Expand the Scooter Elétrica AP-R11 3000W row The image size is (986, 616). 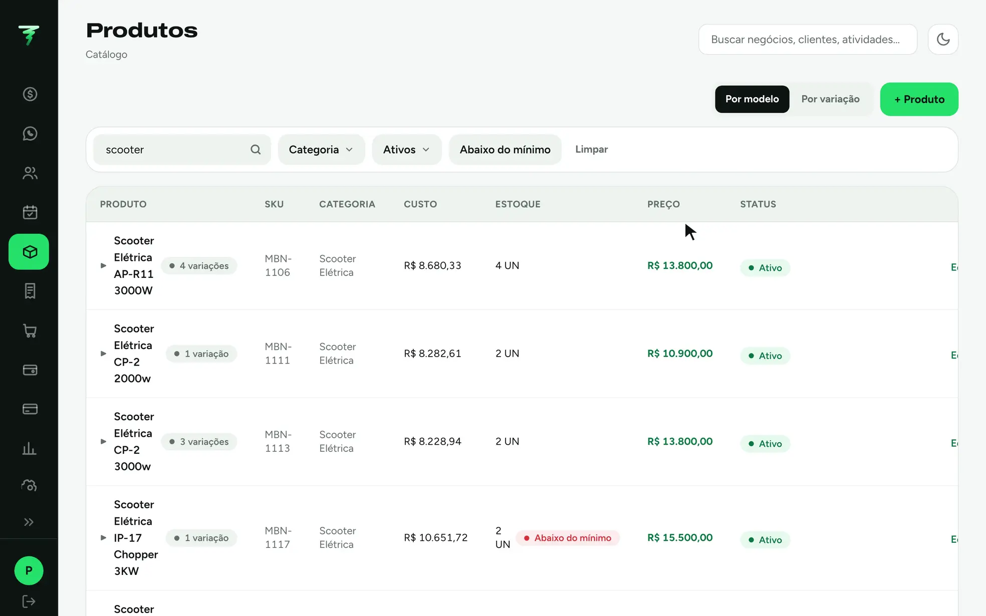(103, 265)
